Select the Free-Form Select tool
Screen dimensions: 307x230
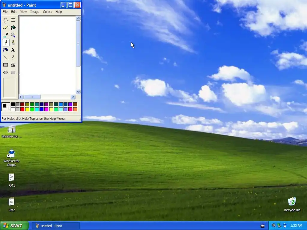coord(5,20)
